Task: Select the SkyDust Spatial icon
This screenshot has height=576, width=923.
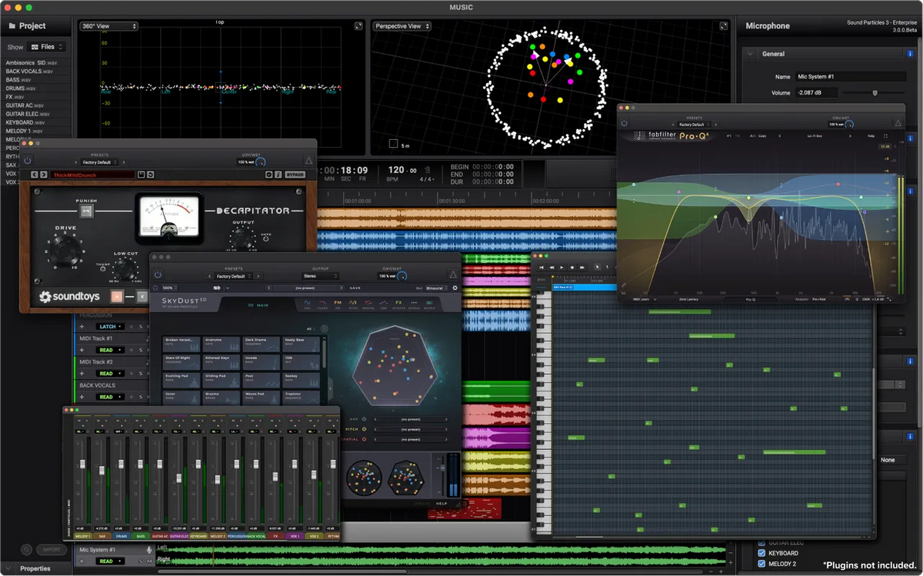Action: [x=368, y=303]
